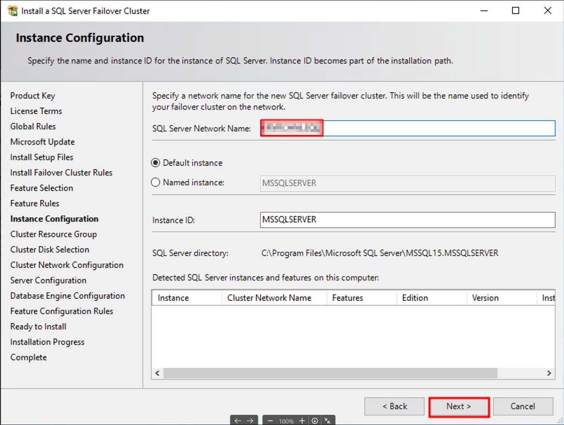Select Ready to Install step
The width and height of the screenshot is (564, 425).
[38, 327]
